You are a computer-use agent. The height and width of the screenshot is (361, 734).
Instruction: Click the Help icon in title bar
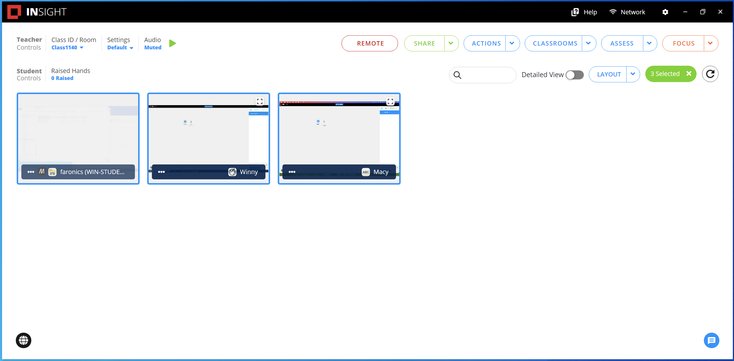pyautogui.click(x=575, y=12)
